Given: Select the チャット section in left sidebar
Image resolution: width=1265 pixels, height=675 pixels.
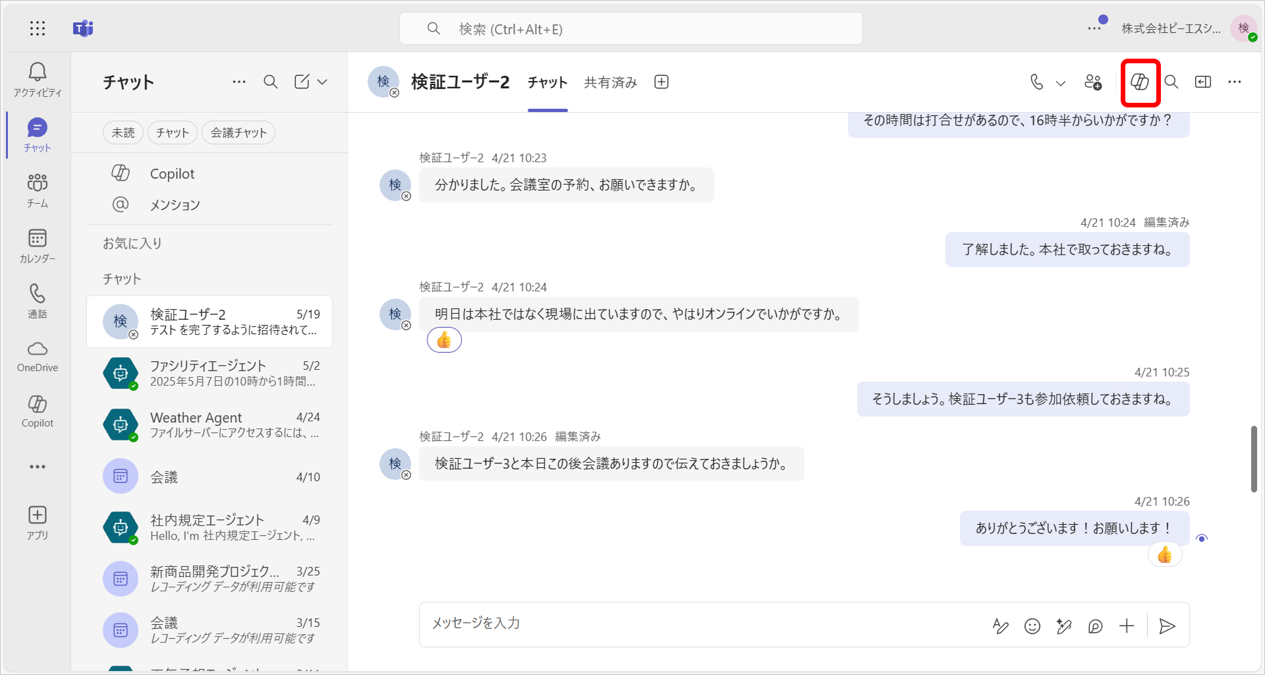Looking at the screenshot, I should 38,135.
